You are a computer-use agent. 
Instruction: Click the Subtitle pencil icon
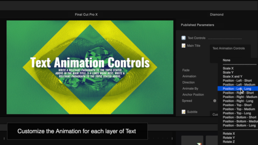coord(184,112)
